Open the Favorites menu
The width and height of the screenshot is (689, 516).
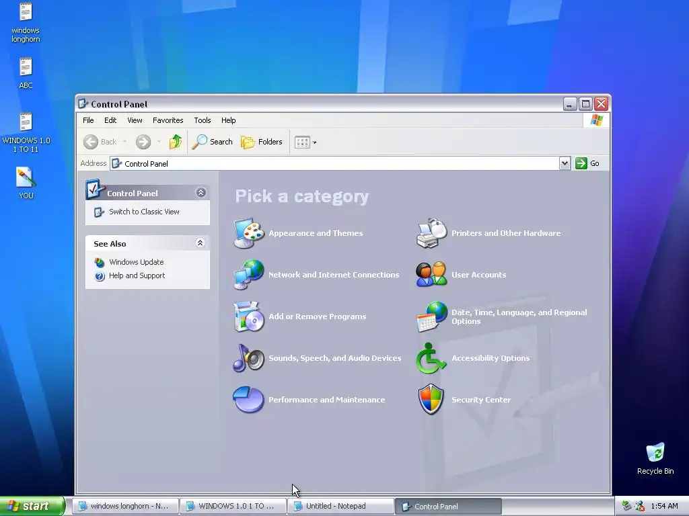pyautogui.click(x=168, y=120)
